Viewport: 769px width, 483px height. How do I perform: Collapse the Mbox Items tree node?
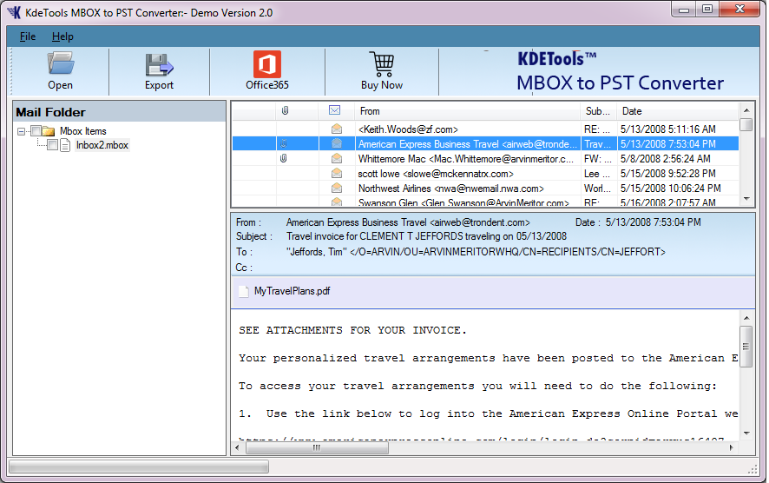pos(21,131)
